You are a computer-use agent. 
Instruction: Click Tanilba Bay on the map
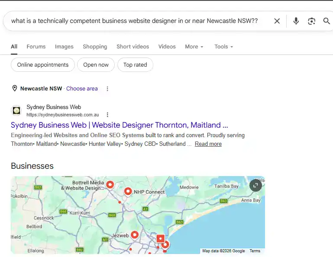coord(226,186)
